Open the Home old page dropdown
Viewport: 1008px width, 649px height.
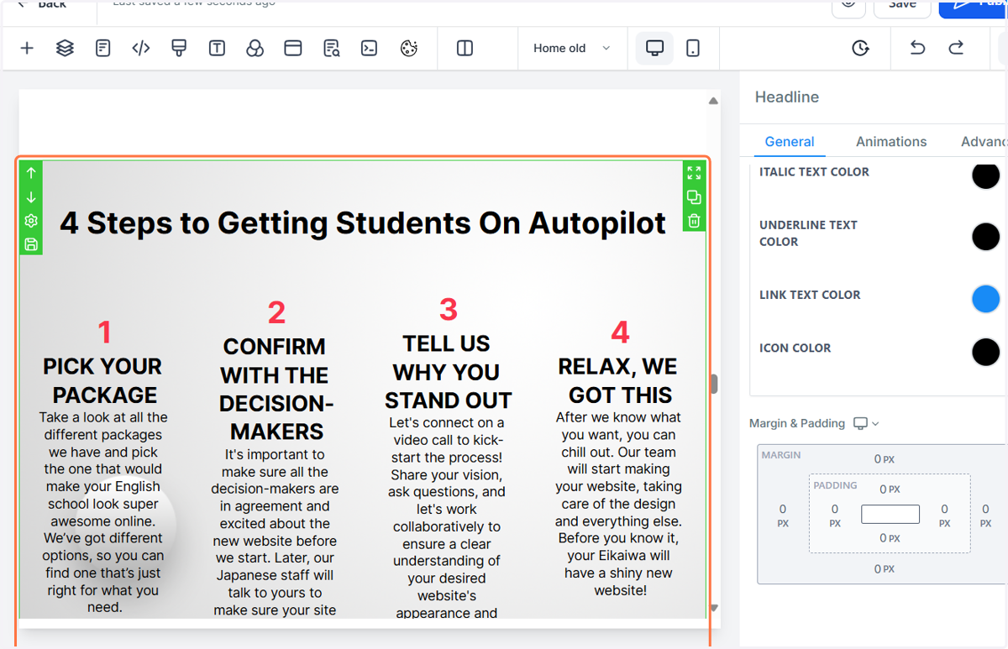click(572, 48)
